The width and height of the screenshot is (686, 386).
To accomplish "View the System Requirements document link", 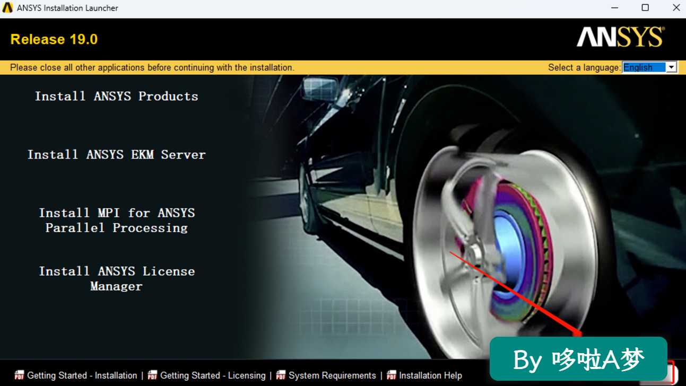I will pos(332,375).
